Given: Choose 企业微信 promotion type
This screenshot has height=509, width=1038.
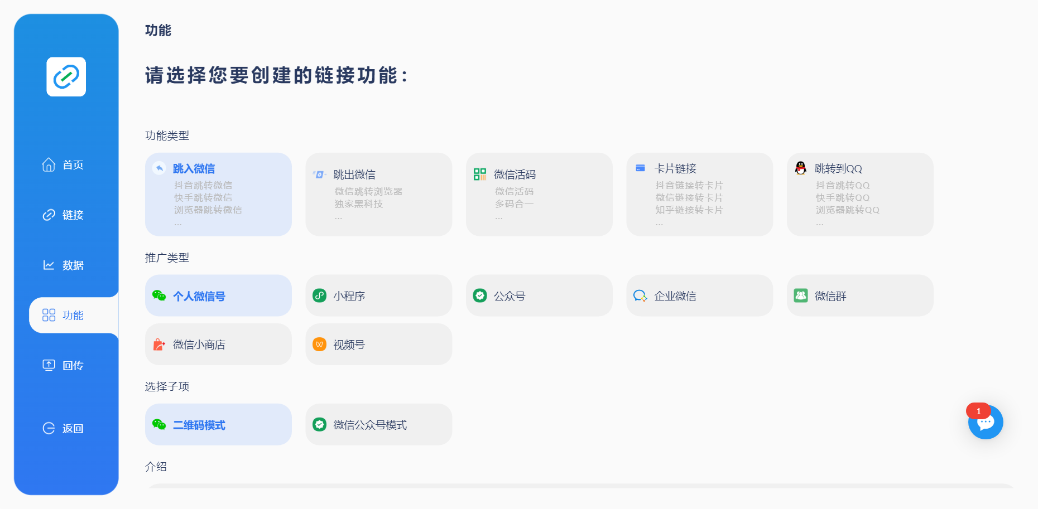Looking at the screenshot, I should 700,295.
